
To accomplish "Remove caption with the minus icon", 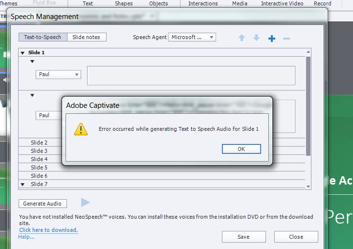I will pos(287,39).
